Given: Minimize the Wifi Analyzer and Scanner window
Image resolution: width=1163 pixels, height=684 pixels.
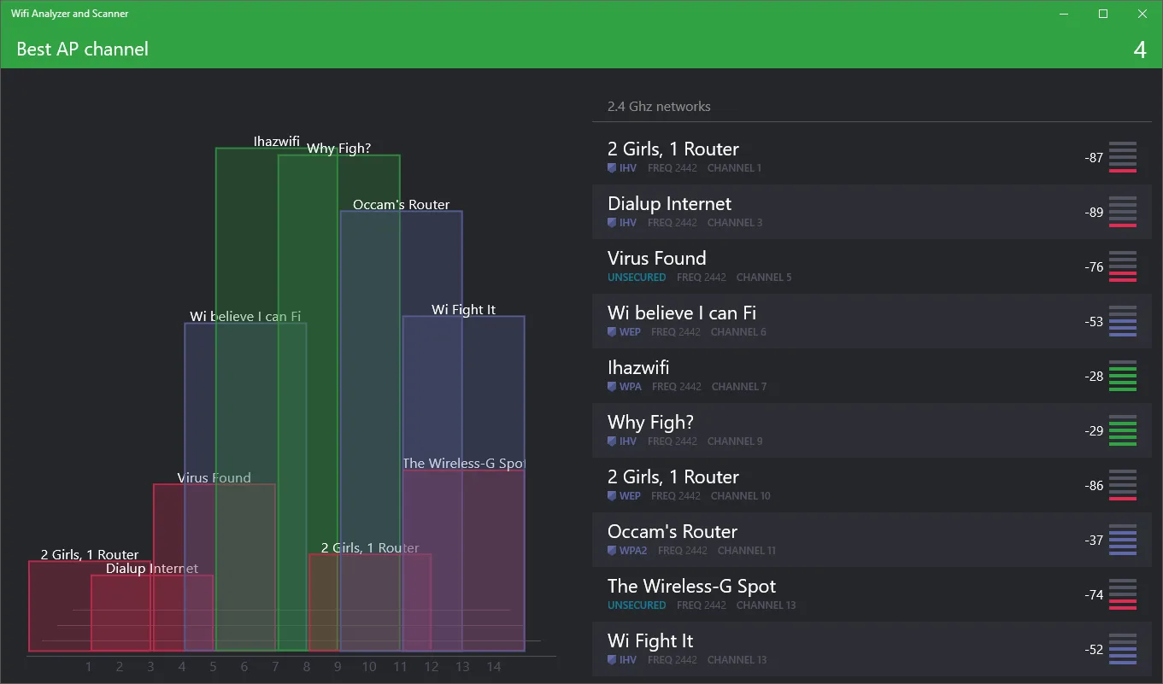Looking at the screenshot, I should [1065, 14].
